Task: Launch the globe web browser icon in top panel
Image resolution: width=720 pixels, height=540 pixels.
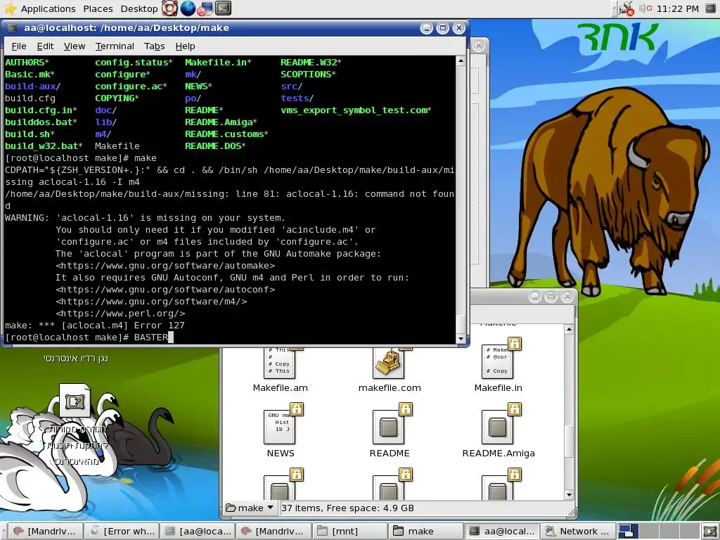Action: tap(188, 8)
